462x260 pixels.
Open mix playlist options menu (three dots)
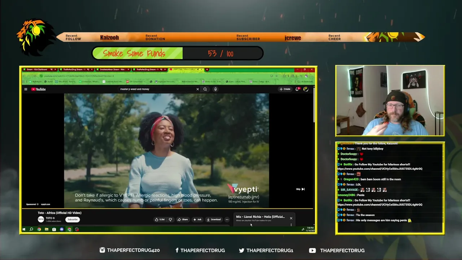pyautogui.click(x=291, y=225)
